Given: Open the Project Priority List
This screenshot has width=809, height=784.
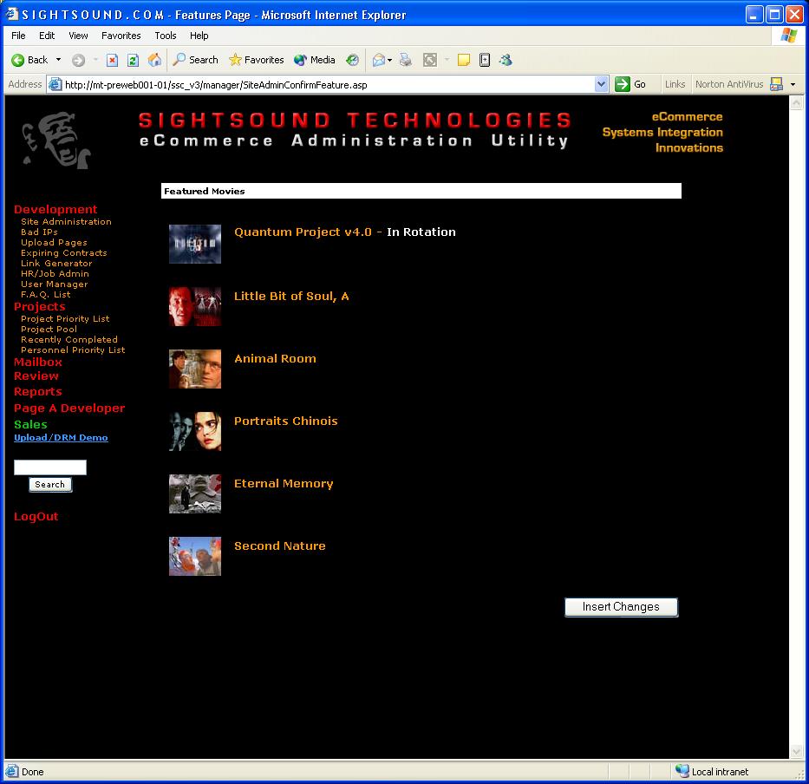Looking at the screenshot, I should pos(65,319).
